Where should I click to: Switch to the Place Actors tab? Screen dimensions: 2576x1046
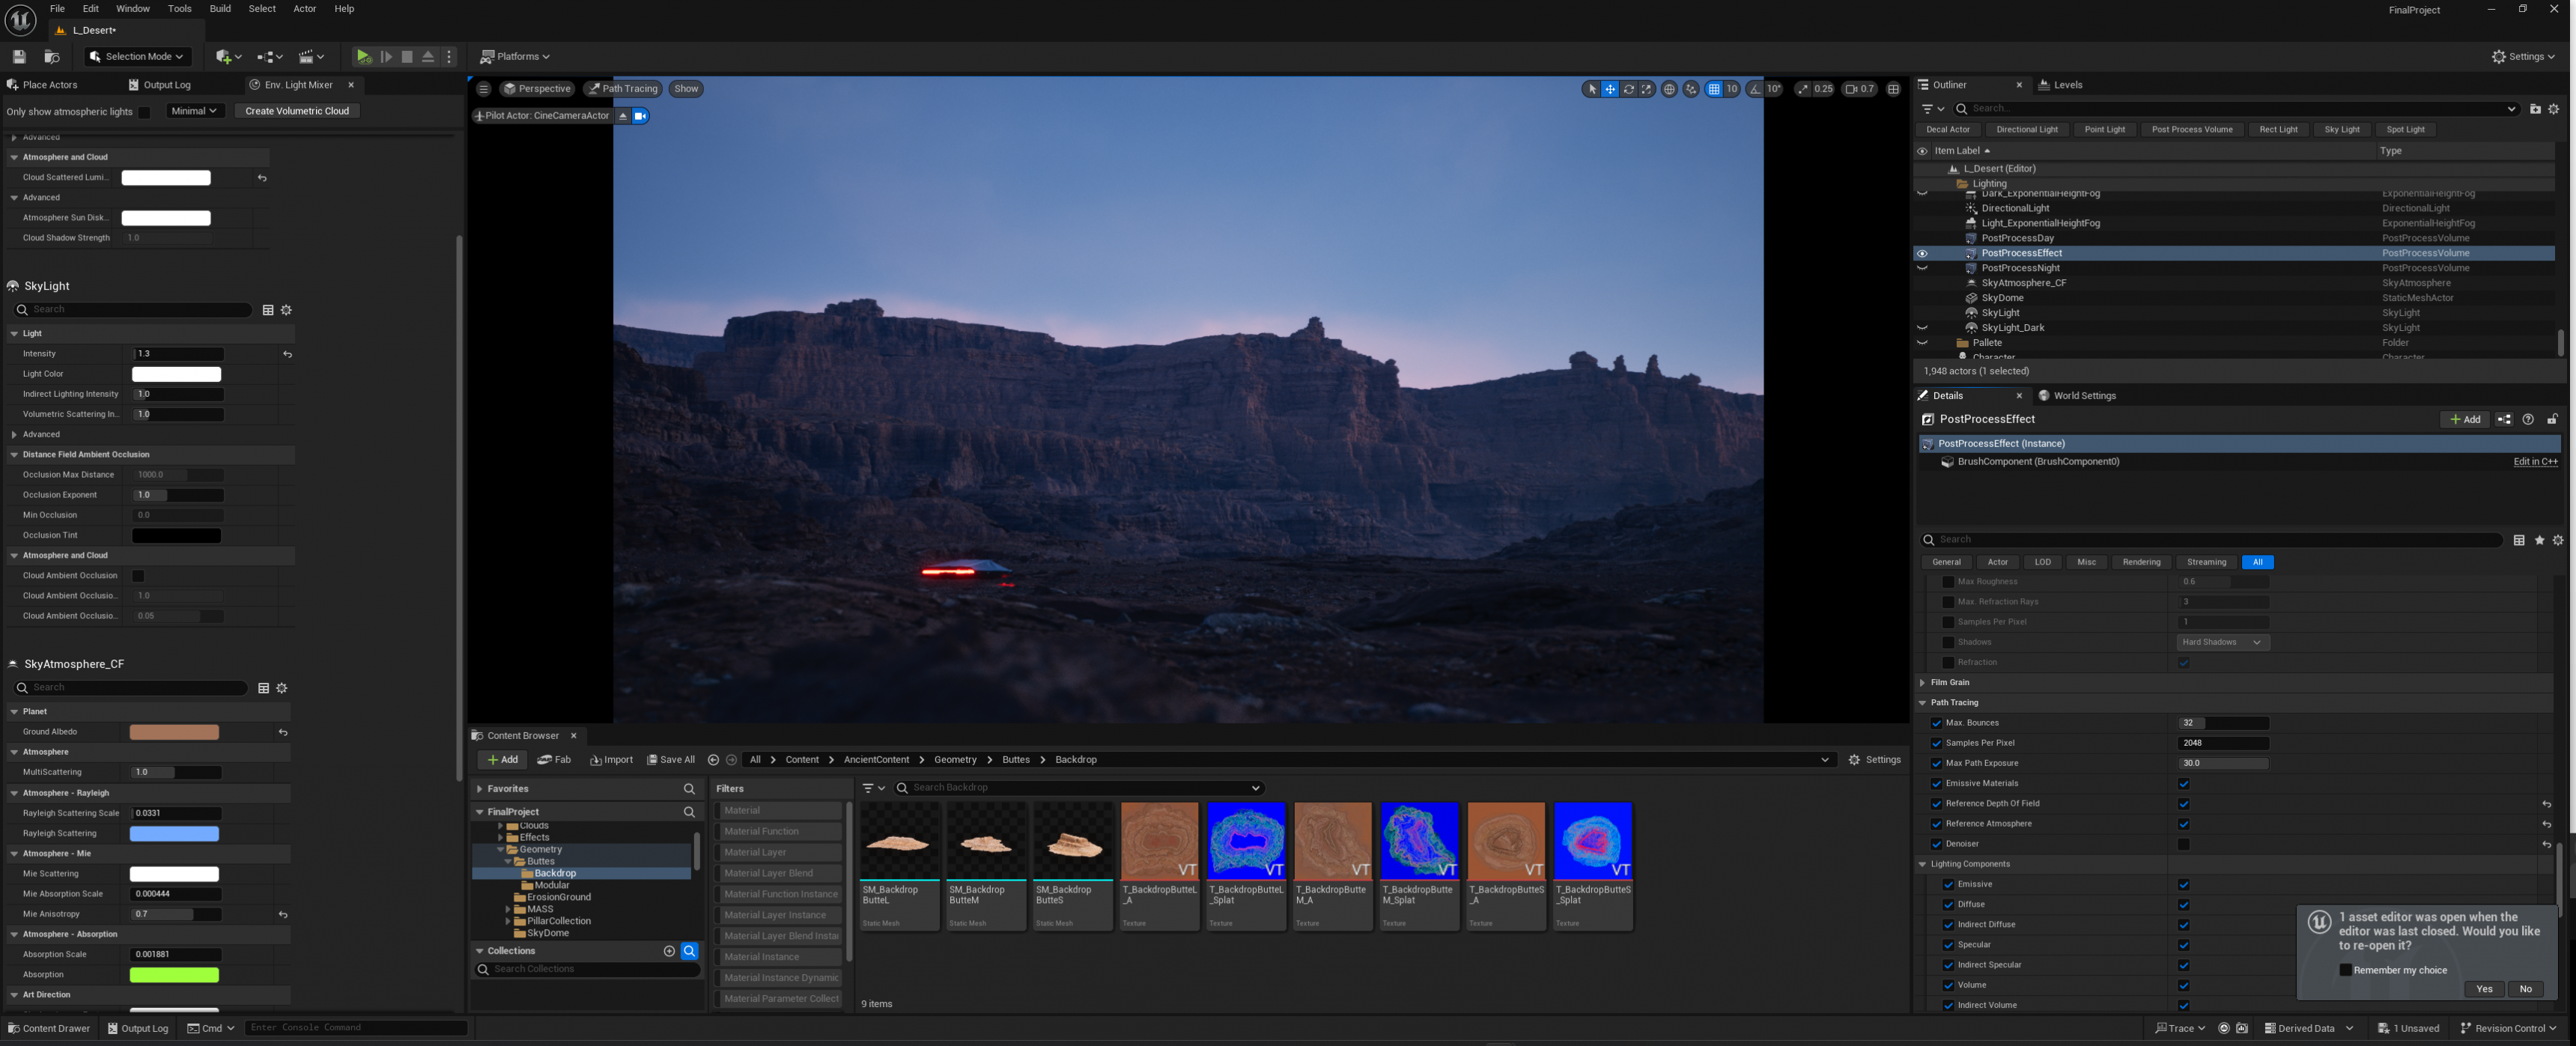49,85
